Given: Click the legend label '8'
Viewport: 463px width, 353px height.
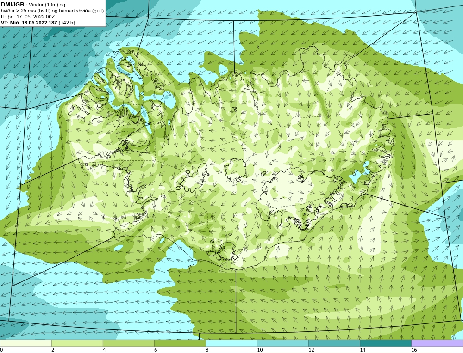Looking at the screenshot, I should point(207,350).
